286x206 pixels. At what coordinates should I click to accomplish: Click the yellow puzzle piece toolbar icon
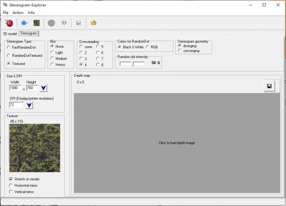pos(93,23)
